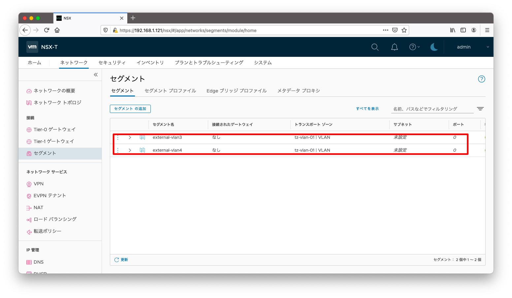Click topology icon of external-vlan3
Image resolution: width=512 pixels, height=298 pixels.
pos(143,137)
